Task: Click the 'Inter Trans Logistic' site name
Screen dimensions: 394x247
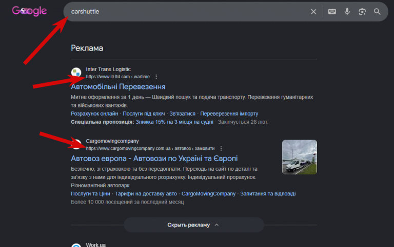Action: coord(108,70)
